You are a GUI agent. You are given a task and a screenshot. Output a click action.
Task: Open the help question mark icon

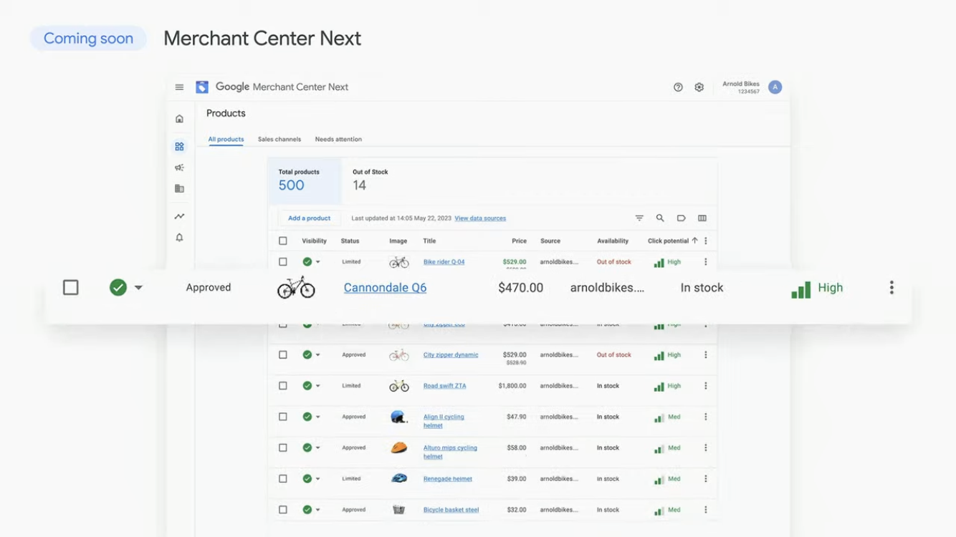(678, 87)
